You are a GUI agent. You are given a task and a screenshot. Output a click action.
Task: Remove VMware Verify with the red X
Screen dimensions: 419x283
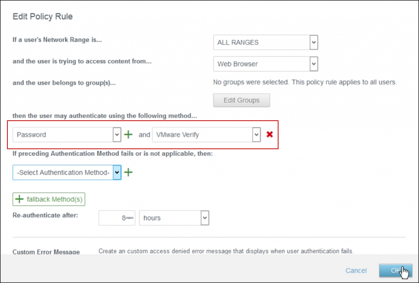pos(269,134)
